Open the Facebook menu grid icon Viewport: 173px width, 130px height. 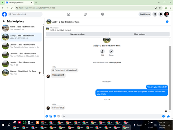pyautogui.click(x=155, y=14)
